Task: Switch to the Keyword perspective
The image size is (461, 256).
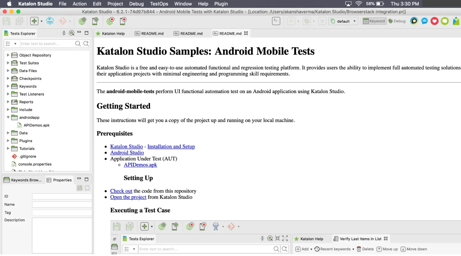Action: pos(374,21)
